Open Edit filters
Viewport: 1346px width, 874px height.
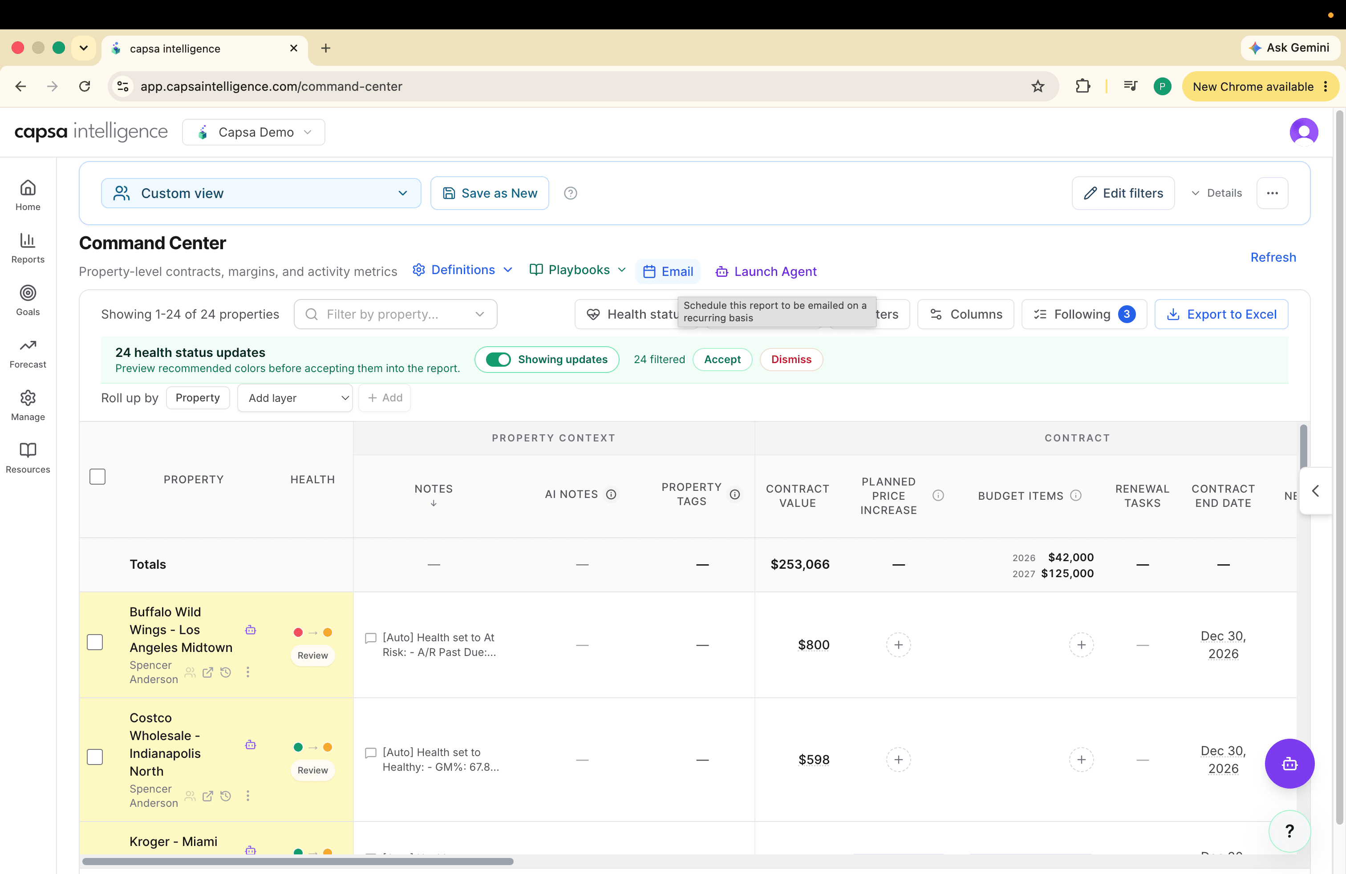(1123, 193)
